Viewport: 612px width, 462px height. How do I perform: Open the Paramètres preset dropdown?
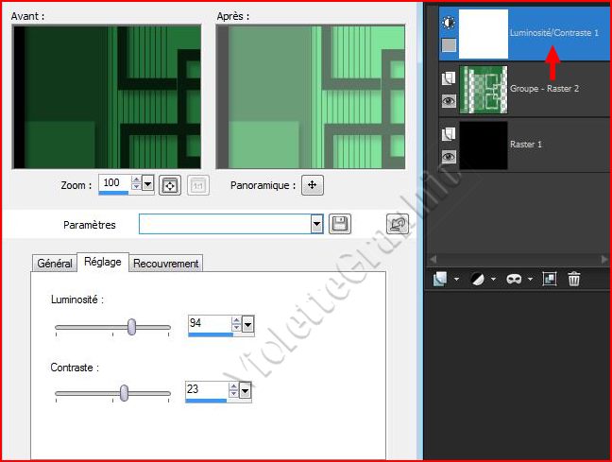316,224
